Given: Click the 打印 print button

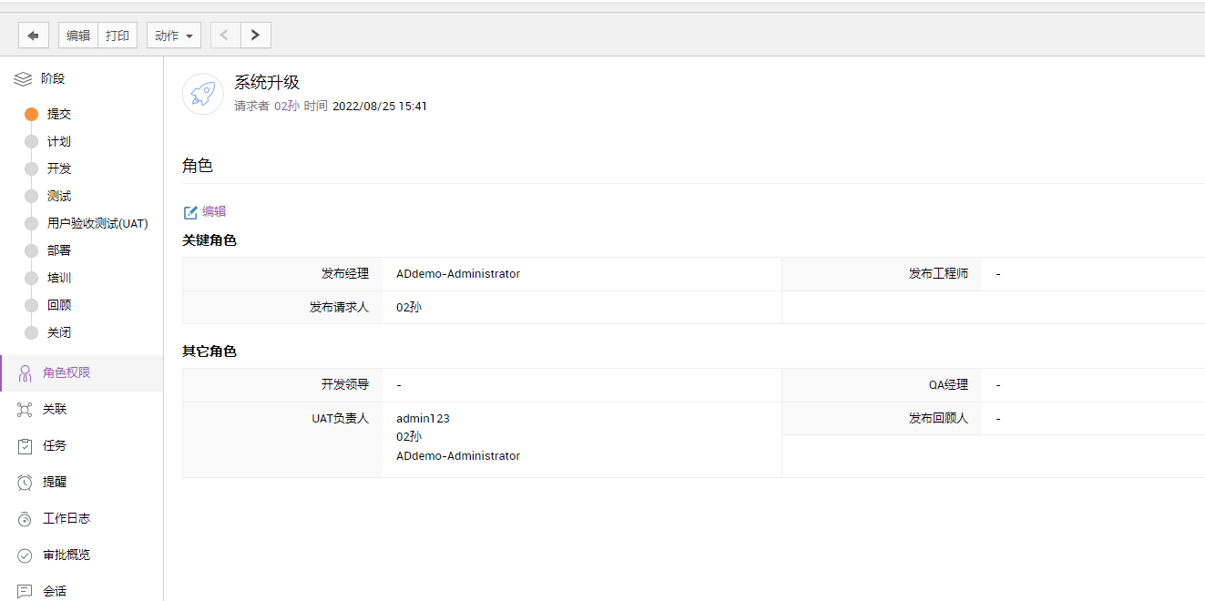Looking at the screenshot, I should 117,36.
